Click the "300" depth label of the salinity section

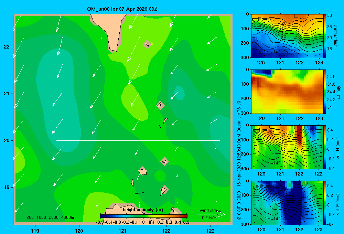click(x=245, y=113)
